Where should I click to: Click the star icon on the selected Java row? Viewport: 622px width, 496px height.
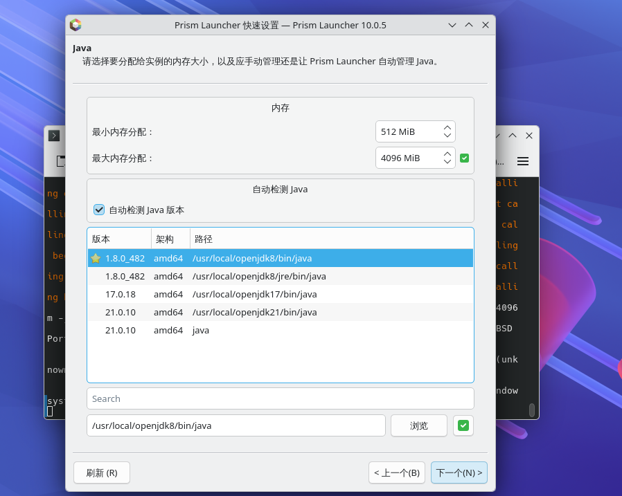pos(95,258)
